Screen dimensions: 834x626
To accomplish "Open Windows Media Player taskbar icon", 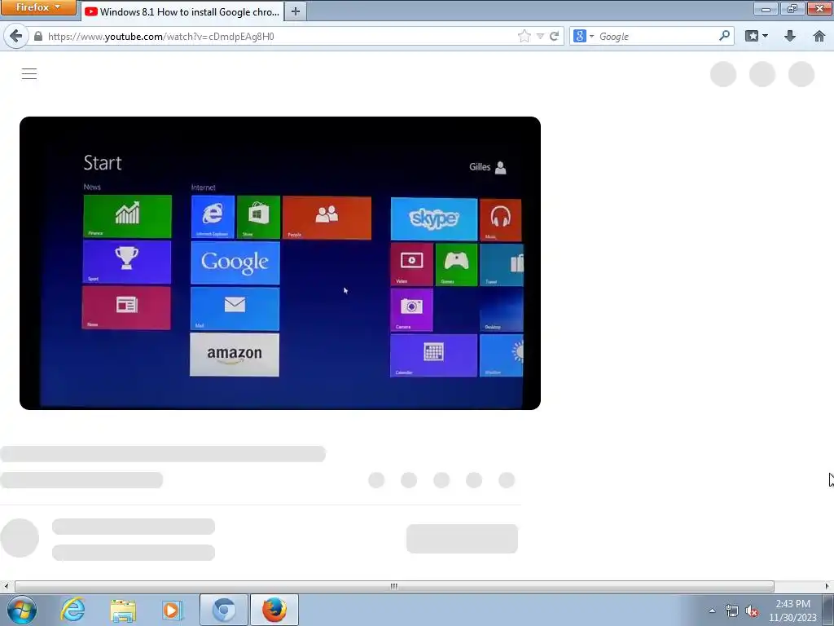I will 173,610.
